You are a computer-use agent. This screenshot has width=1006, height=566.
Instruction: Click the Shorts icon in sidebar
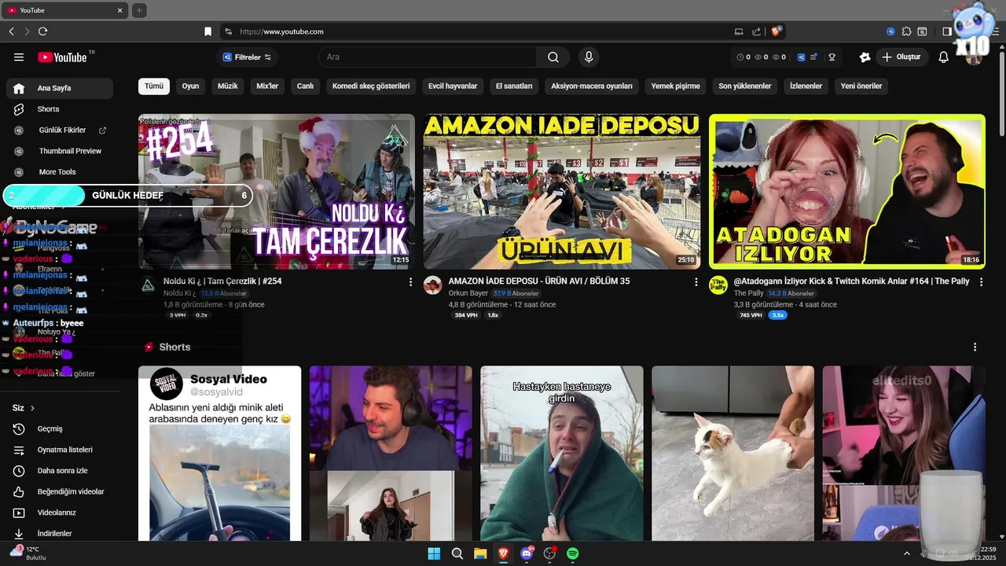coord(19,109)
